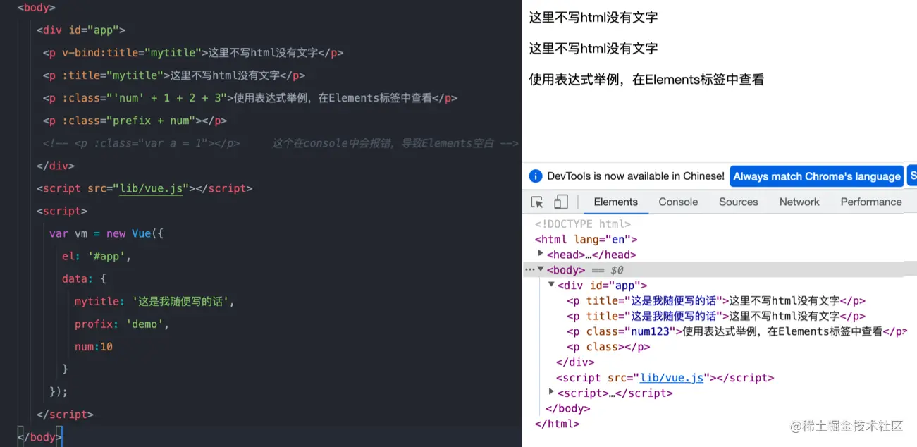Click the :class="prefix + num" code line
This screenshot has width=917, height=447.
pyautogui.click(x=135, y=121)
